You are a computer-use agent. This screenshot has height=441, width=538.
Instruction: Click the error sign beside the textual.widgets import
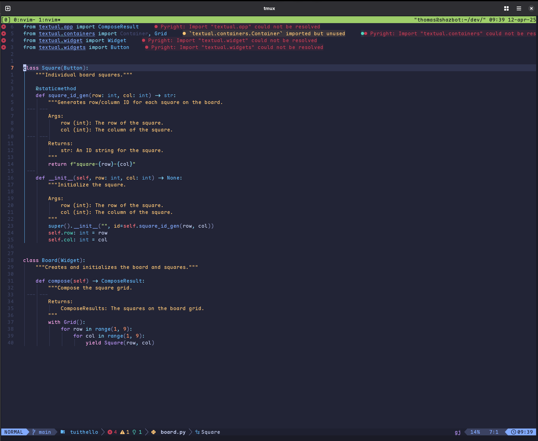click(4, 47)
